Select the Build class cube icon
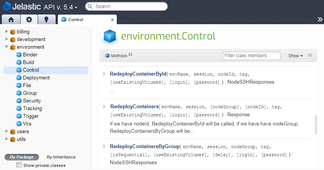Image resolution: width=324 pixels, height=170 pixels. (x=19, y=62)
